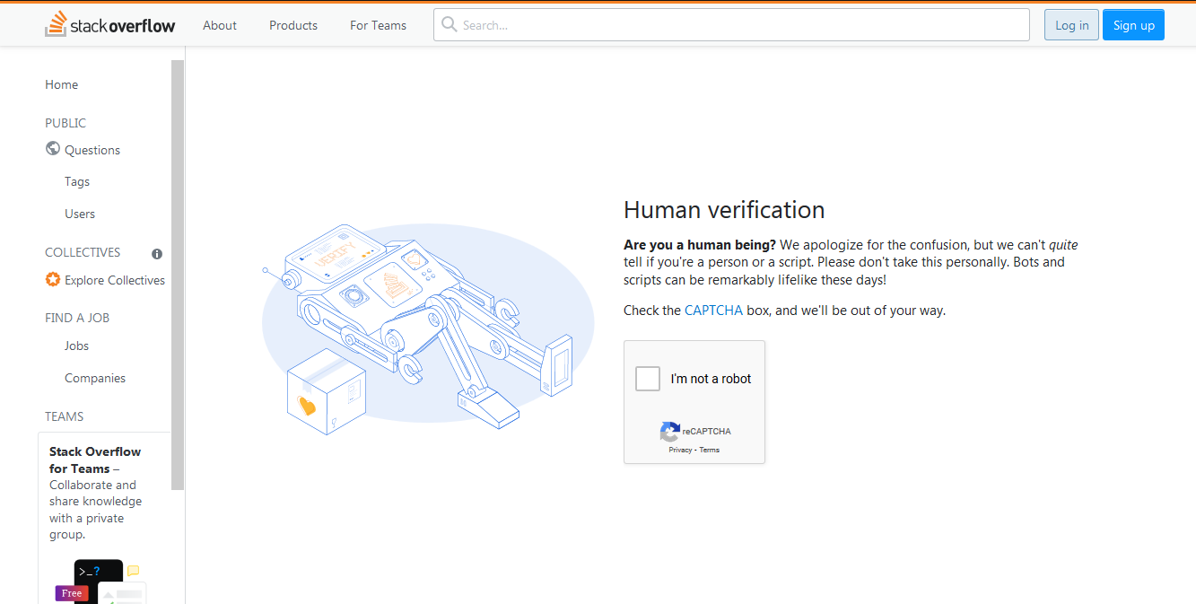Click the left sidebar scrollbar
The height and width of the screenshot is (604, 1196).
tap(178, 275)
